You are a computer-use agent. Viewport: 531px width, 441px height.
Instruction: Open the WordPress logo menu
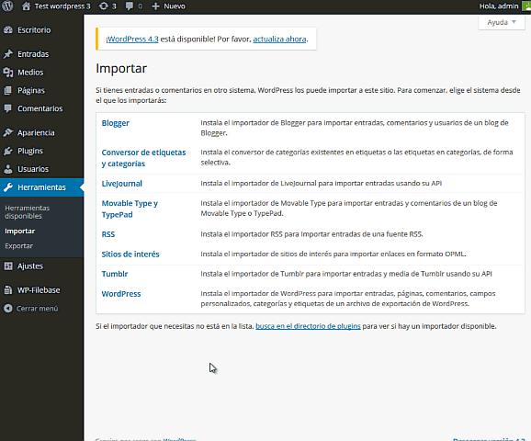(x=7, y=6)
